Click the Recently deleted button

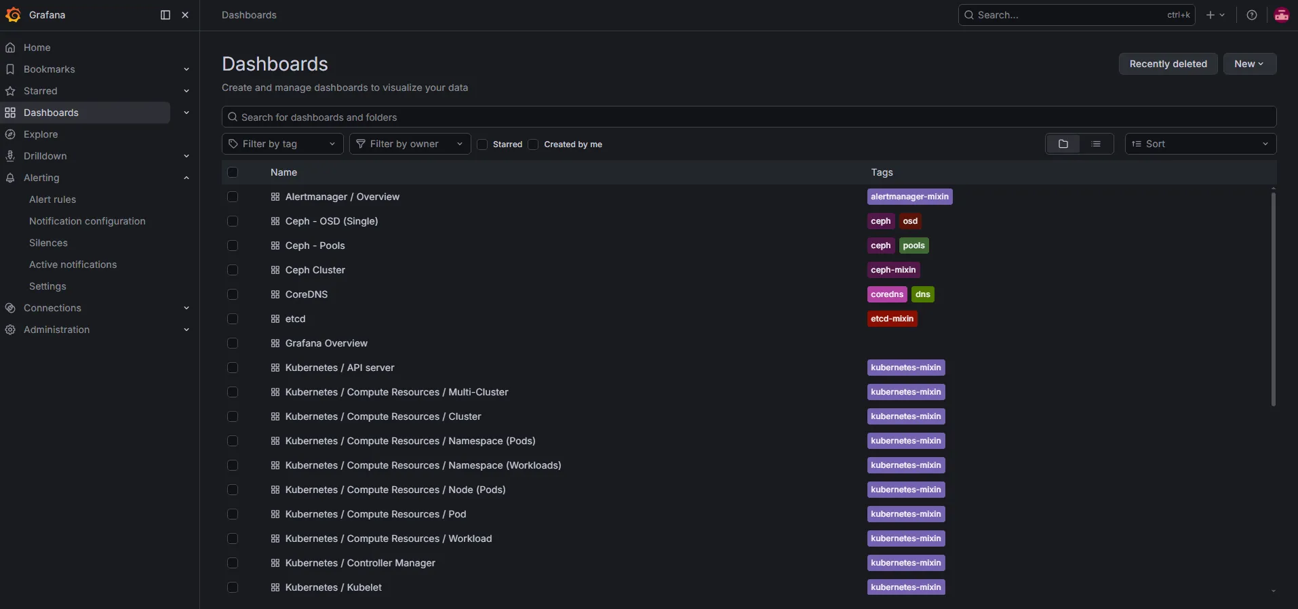point(1168,64)
